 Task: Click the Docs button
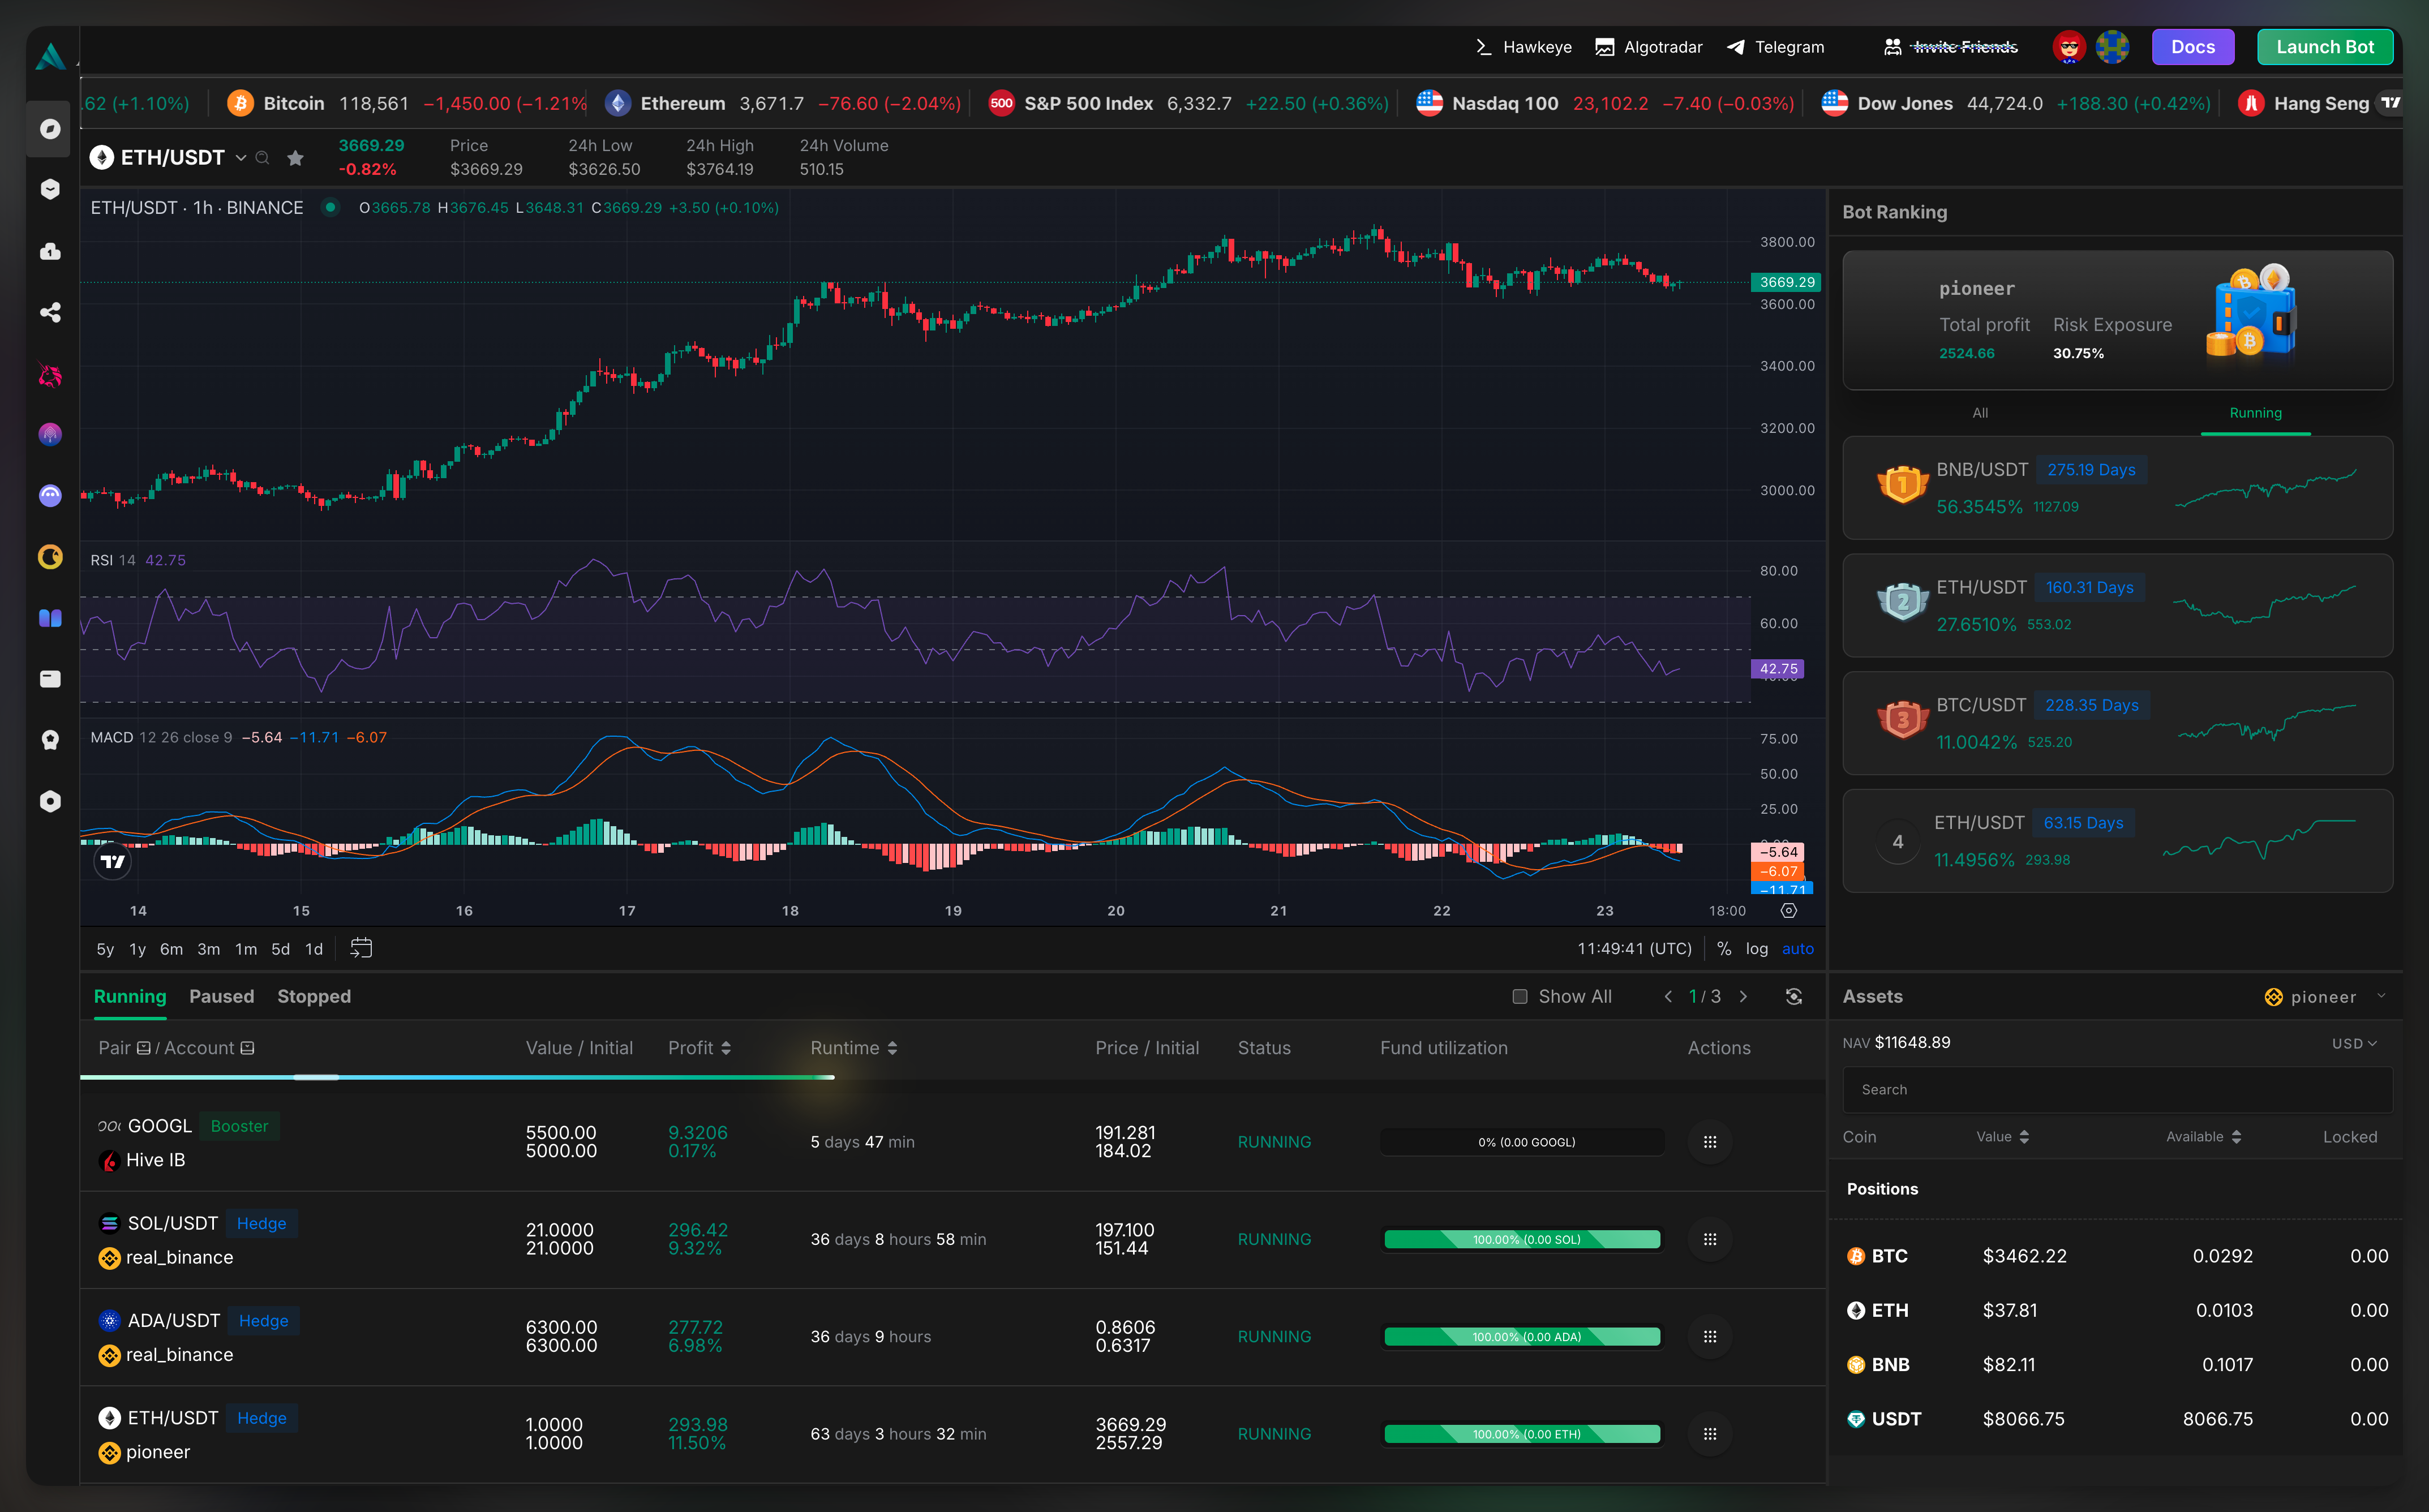click(x=2192, y=47)
